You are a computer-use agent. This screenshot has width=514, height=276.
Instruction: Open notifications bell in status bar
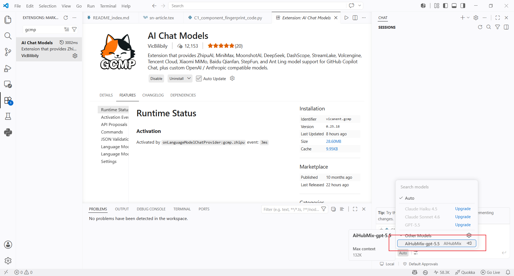[x=508, y=272]
